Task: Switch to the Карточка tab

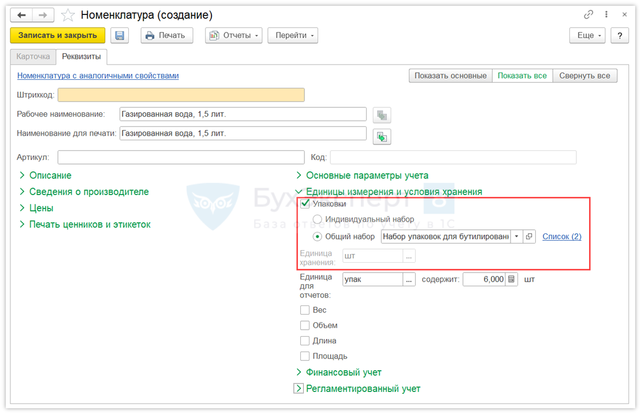Action: pyautogui.click(x=33, y=57)
